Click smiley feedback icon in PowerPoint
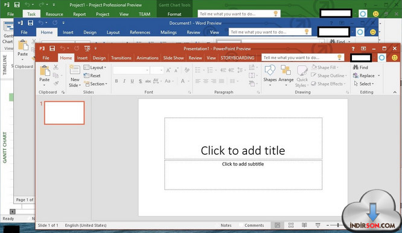Image resolution: width=402 pixels, height=233 pixels. (395, 58)
